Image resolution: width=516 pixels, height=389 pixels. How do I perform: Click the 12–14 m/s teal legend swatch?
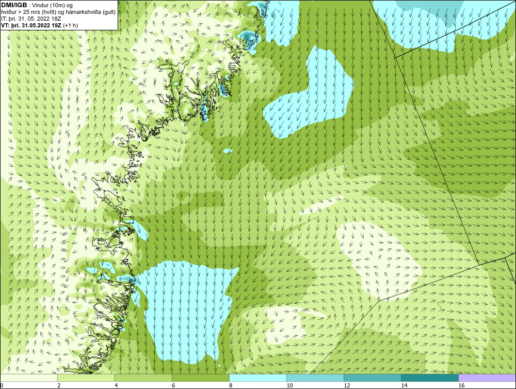(373, 378)
